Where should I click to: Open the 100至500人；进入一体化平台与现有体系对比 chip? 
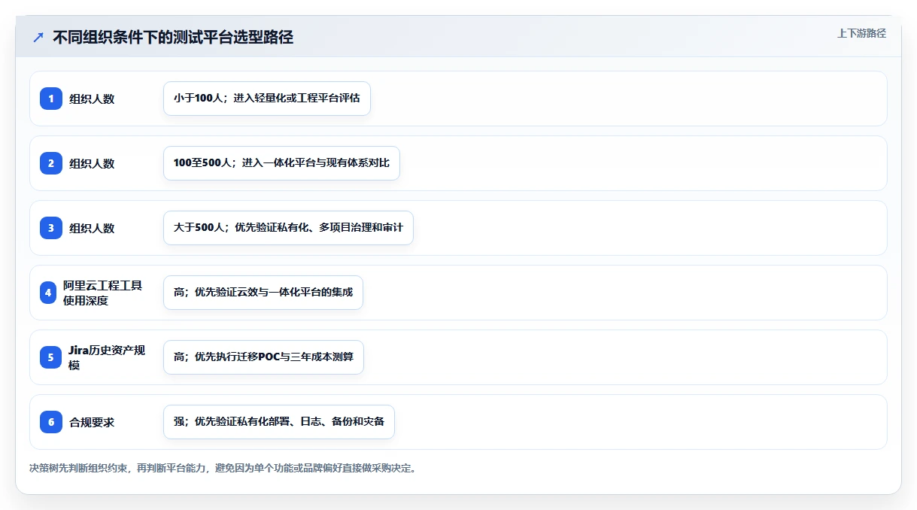[x=281, y=163]
